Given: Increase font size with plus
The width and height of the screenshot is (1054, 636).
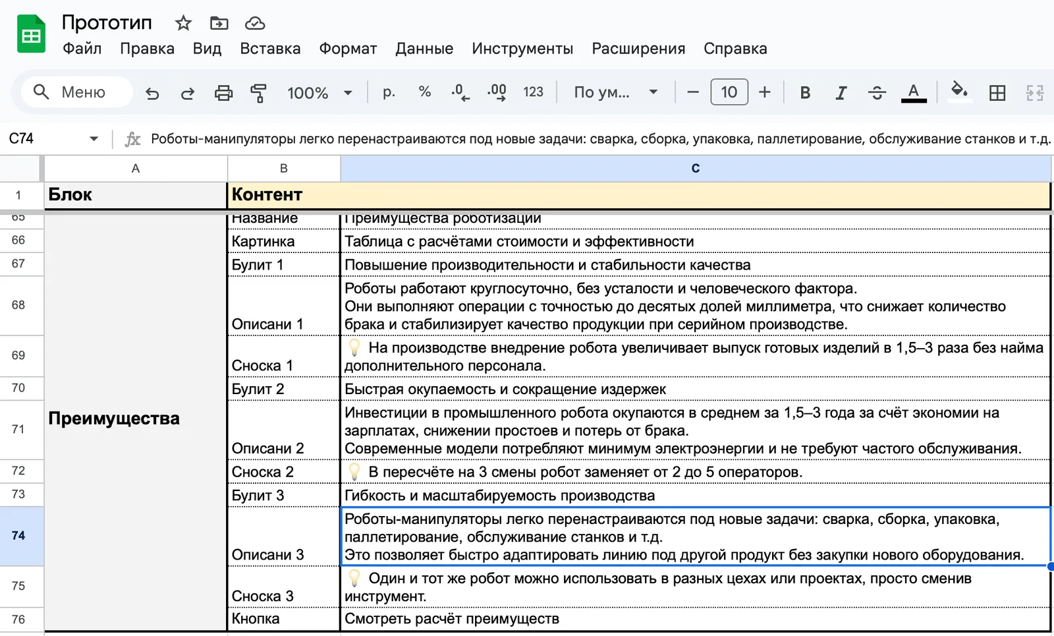Looking at the screenshot, I should click(764, 92).
